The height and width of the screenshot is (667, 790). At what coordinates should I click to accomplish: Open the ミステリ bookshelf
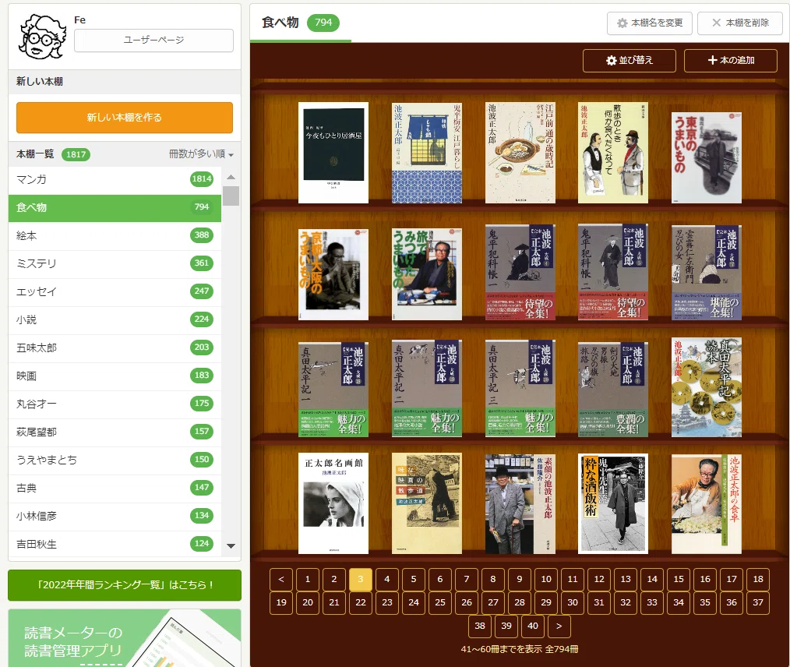115,263
